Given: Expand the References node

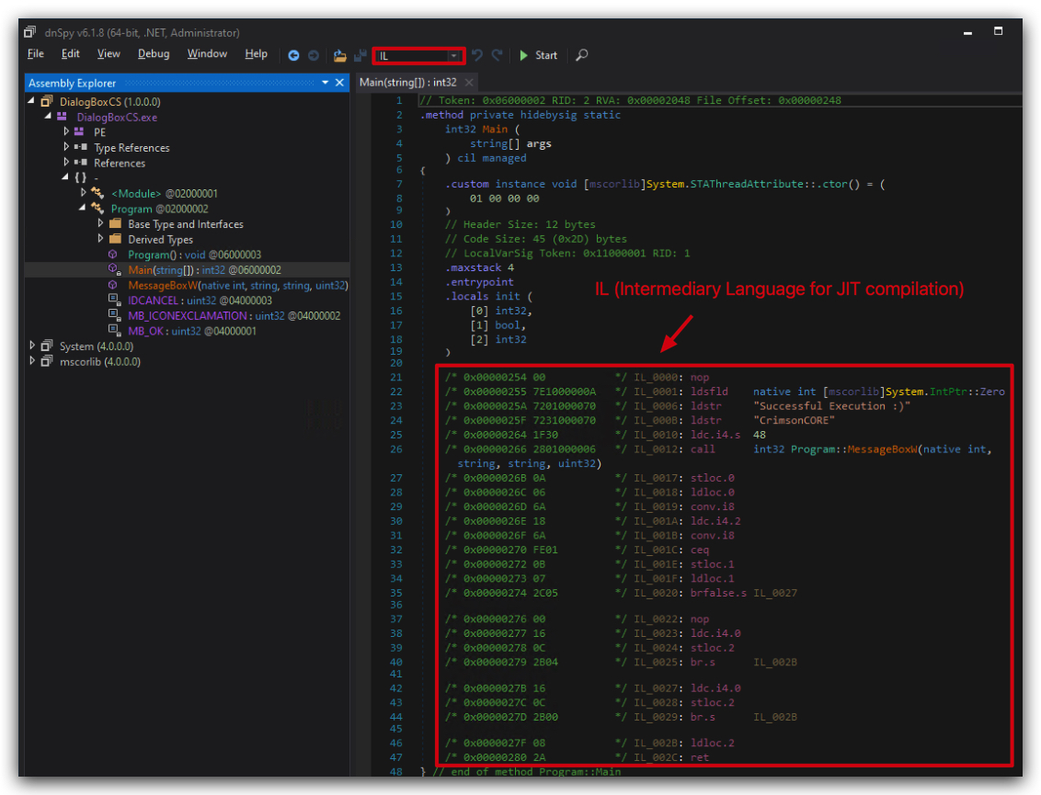Looking at the screenshot, I should point(65,162).
